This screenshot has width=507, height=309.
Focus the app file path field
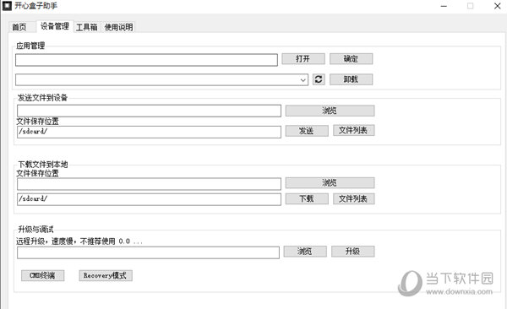click(146, 60)
